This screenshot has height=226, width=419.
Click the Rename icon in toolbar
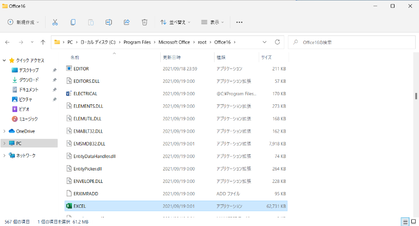click(108, 22)
